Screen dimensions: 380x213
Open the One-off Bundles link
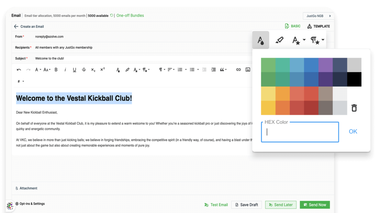tap(130, 16)
